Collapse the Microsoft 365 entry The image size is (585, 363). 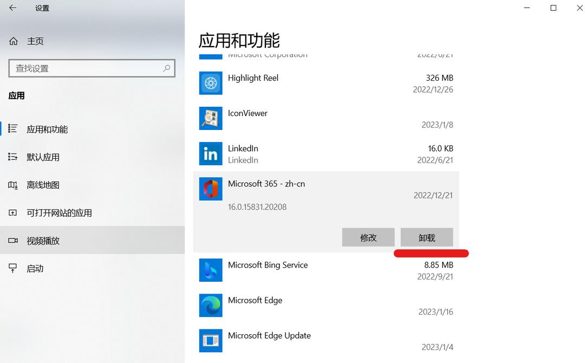(x=325, y=189)
